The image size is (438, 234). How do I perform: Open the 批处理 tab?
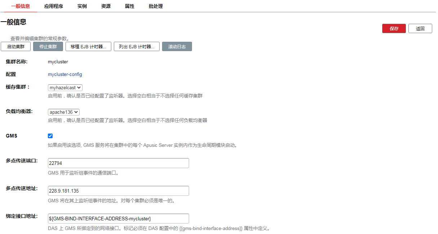click(156, 6)
